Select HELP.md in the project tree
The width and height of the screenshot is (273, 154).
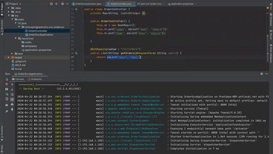pos(20,65)
